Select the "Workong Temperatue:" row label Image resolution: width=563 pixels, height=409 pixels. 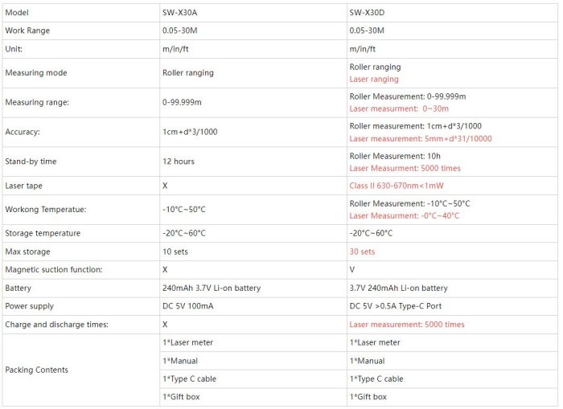point(44,210)
